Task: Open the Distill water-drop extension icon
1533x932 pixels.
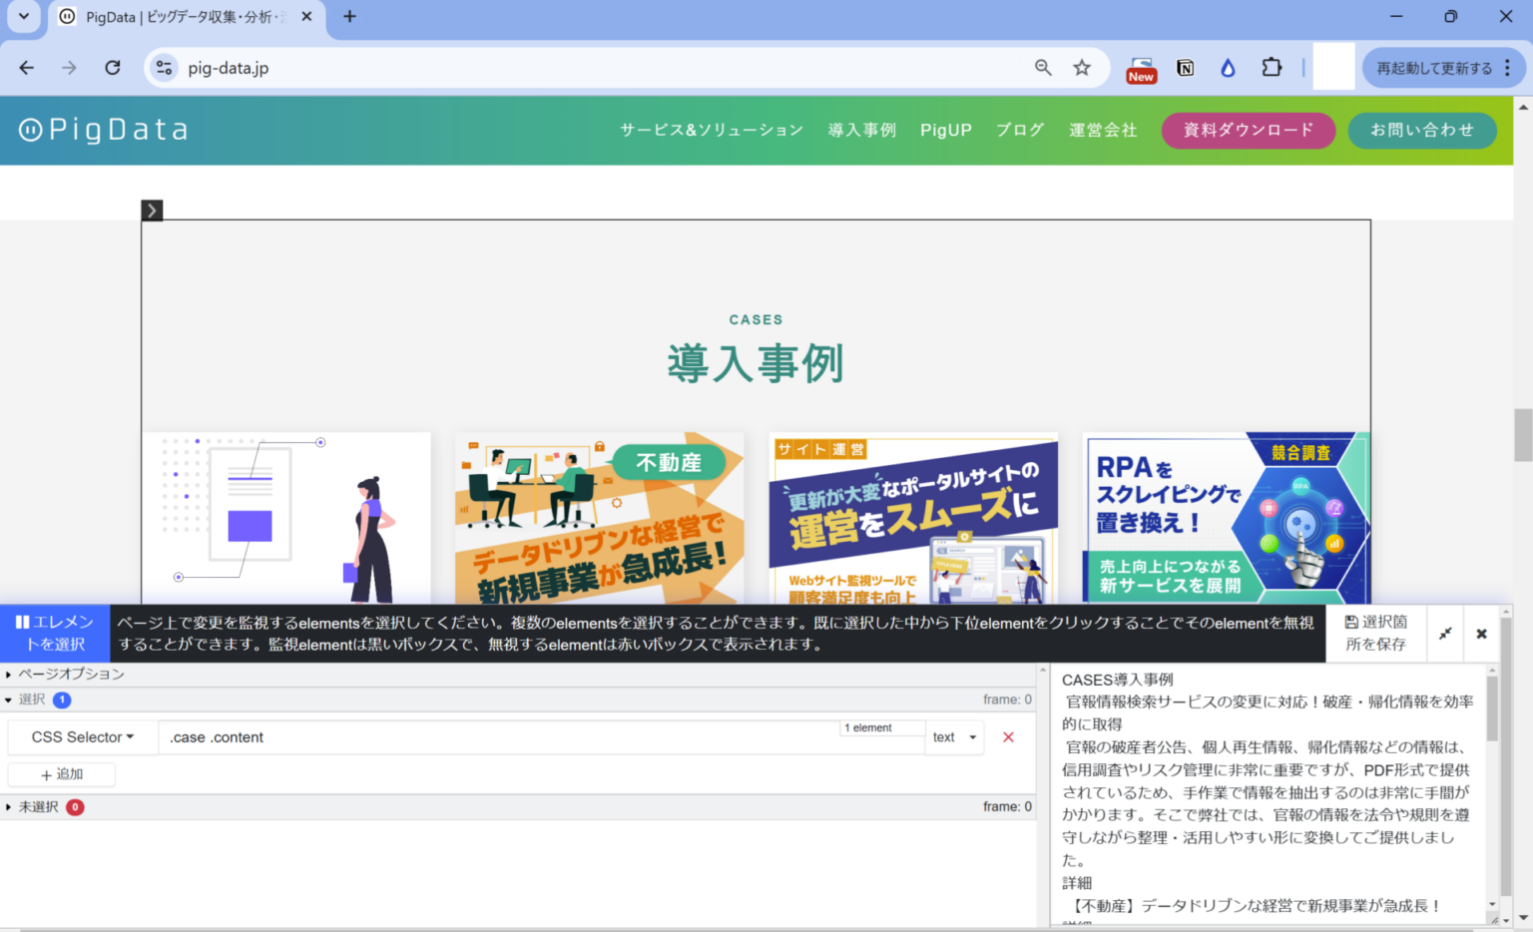Action: pyautogui.click(x=1228, y=68)
